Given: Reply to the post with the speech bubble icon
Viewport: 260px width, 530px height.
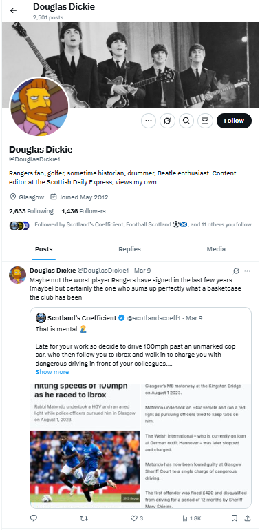Looking at the screenshot, I should tap(33, 518).
